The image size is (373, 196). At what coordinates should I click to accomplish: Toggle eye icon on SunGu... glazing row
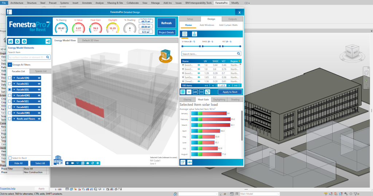point(199,77)
